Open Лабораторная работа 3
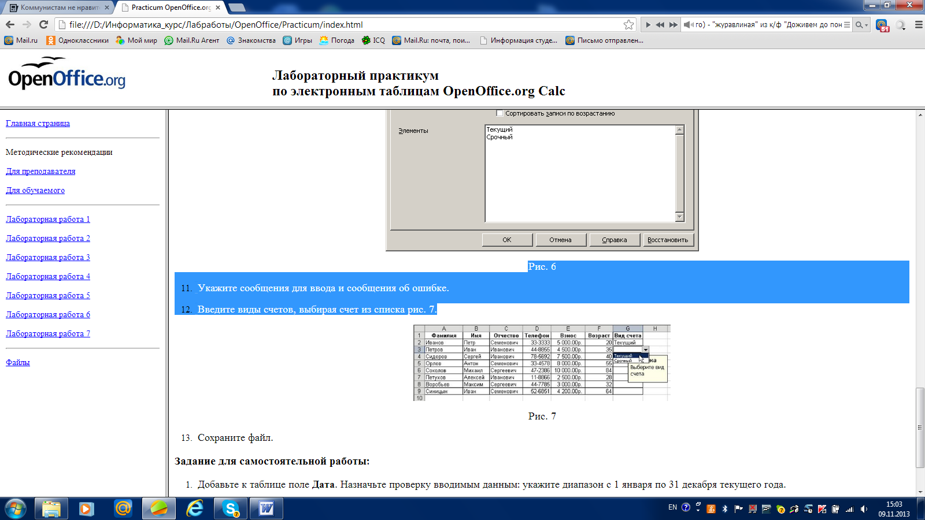Viewport: 925px width, 520px height. 48,257
